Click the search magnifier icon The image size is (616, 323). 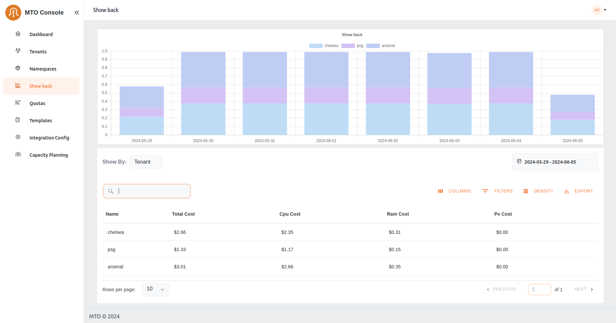click(x=111, y=191)
